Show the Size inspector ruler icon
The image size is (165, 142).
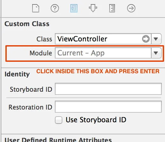tap(112, 8)
